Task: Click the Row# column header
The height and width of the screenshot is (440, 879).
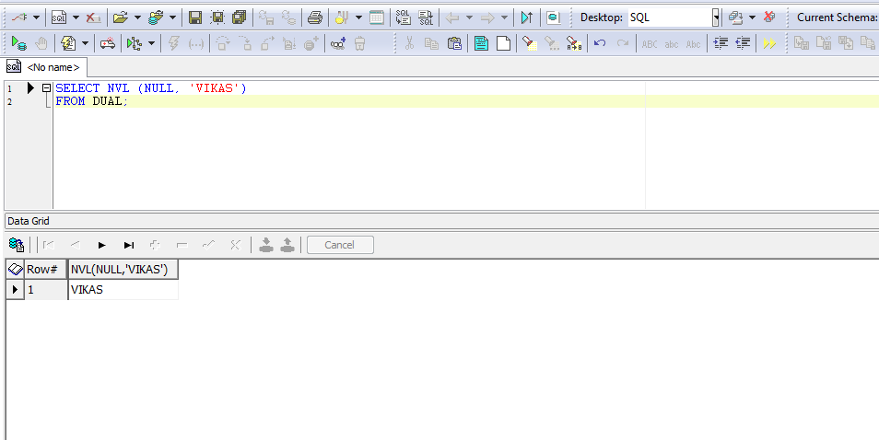Action: click(42, 270)
